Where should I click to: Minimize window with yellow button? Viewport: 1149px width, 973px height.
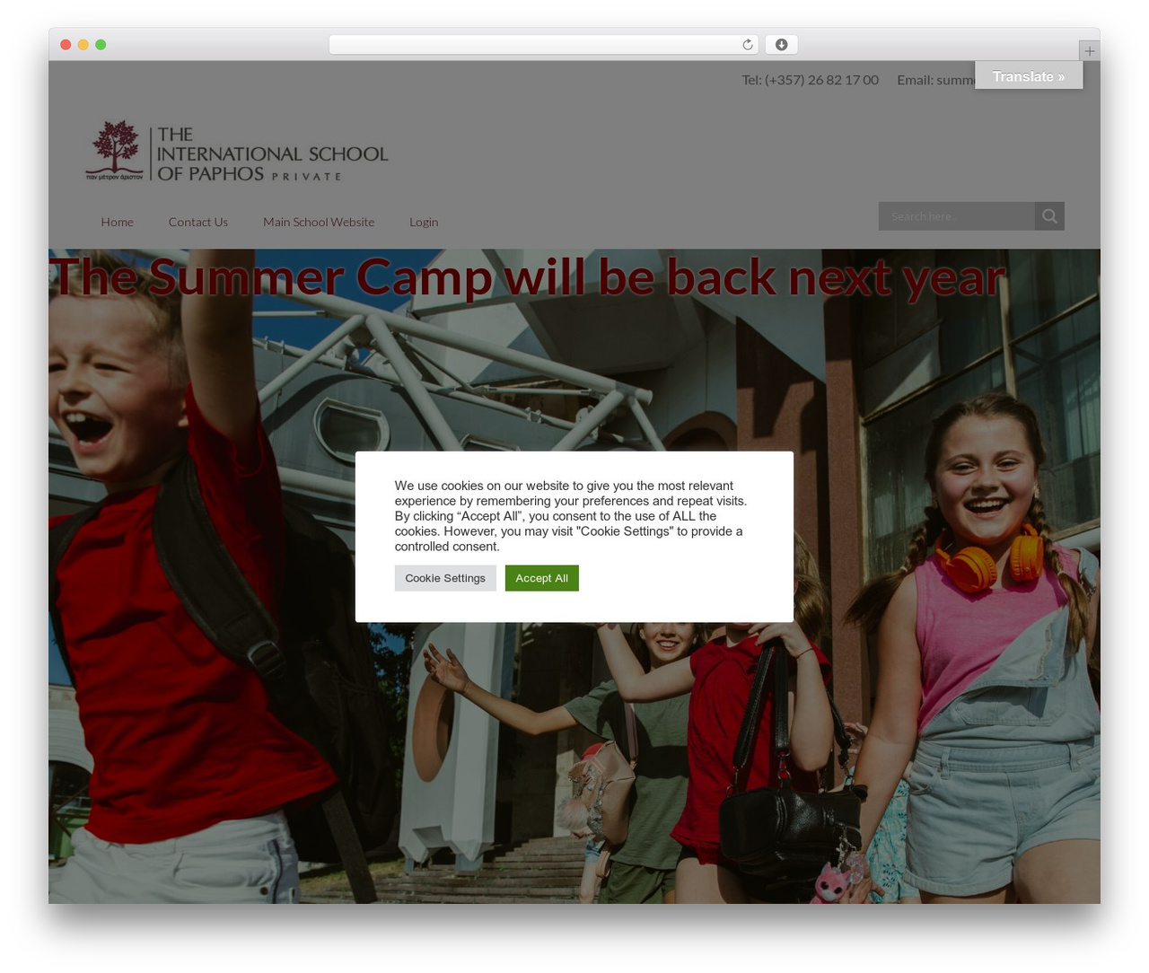83,45
